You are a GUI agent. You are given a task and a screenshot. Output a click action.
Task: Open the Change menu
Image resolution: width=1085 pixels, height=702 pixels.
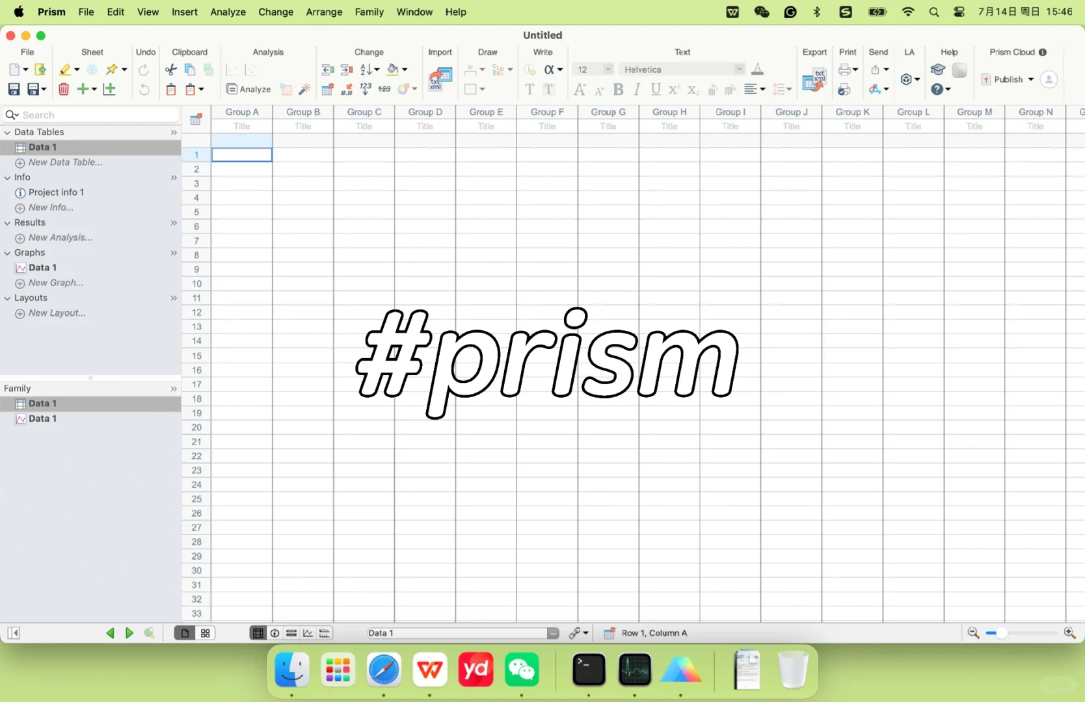276,12
